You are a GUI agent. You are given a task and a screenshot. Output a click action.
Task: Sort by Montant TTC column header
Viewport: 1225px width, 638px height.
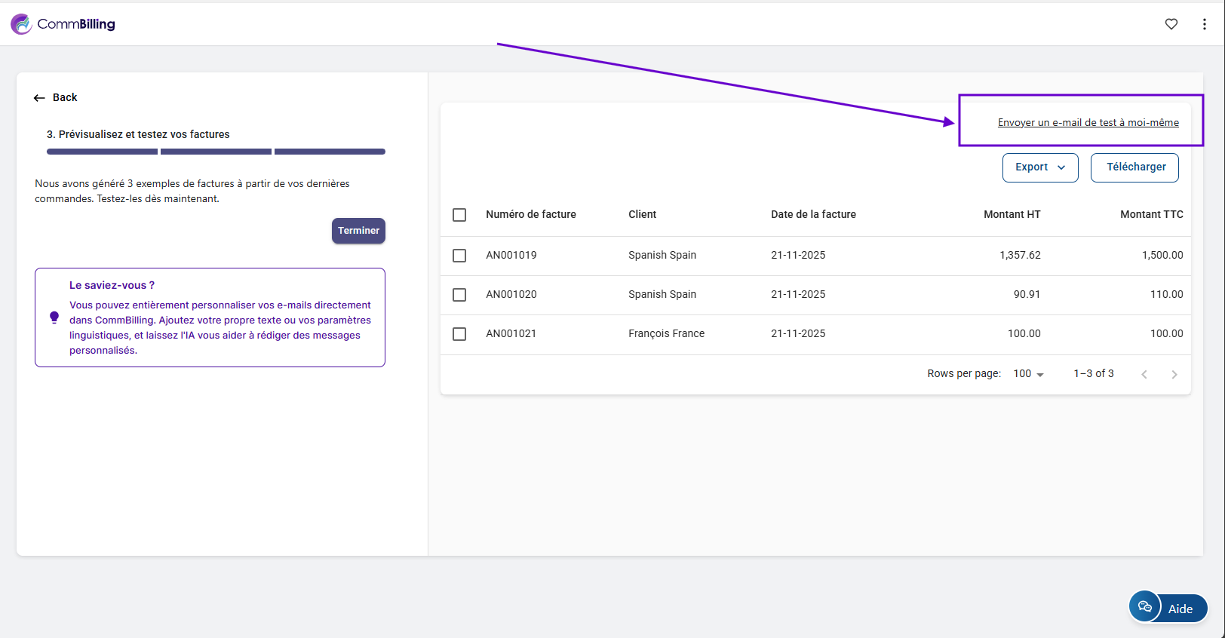(x=1151, y=215)
